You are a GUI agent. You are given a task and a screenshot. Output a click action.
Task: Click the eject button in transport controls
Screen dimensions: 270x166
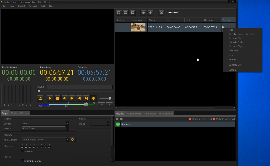41,98
